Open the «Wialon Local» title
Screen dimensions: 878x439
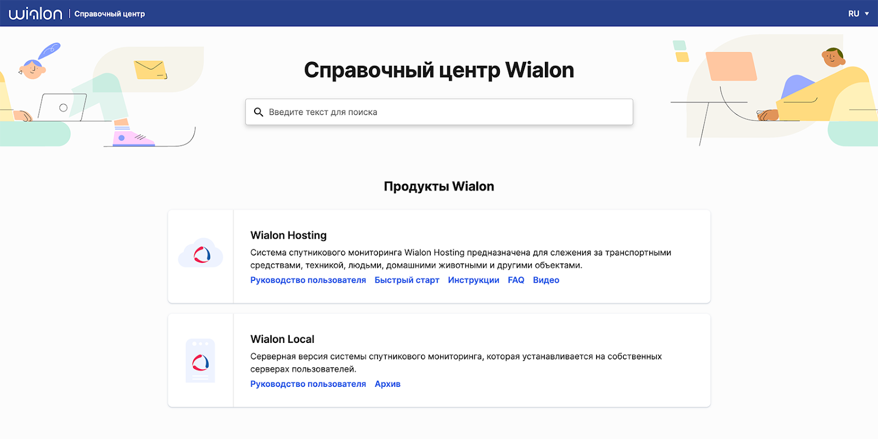tap(283, 339)
